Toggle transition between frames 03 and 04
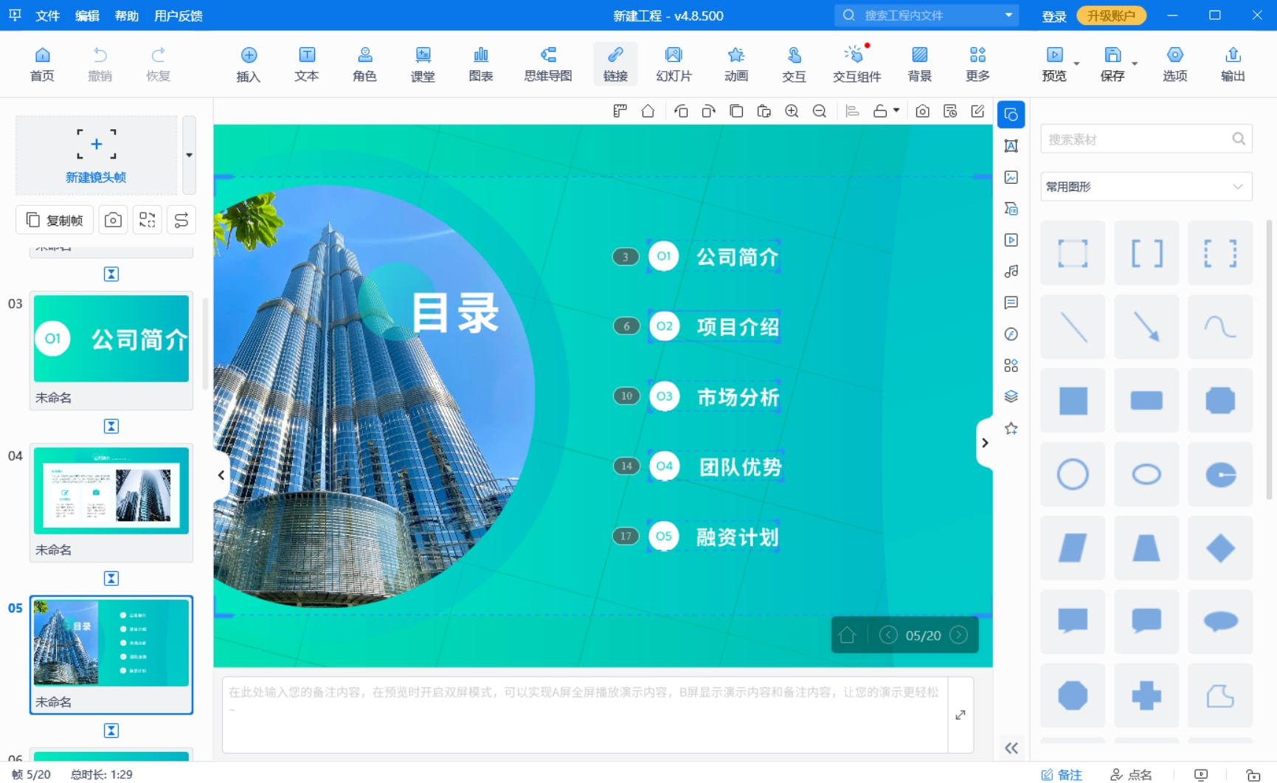The width and height of the screenshot is (1277, 783). (111, 427)
